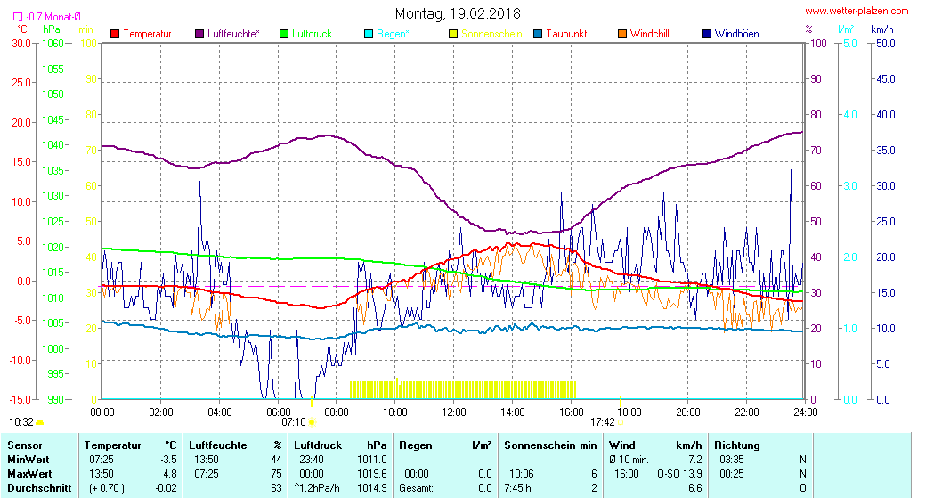Click the minimum pressure value 1011.0

point(372,460)
